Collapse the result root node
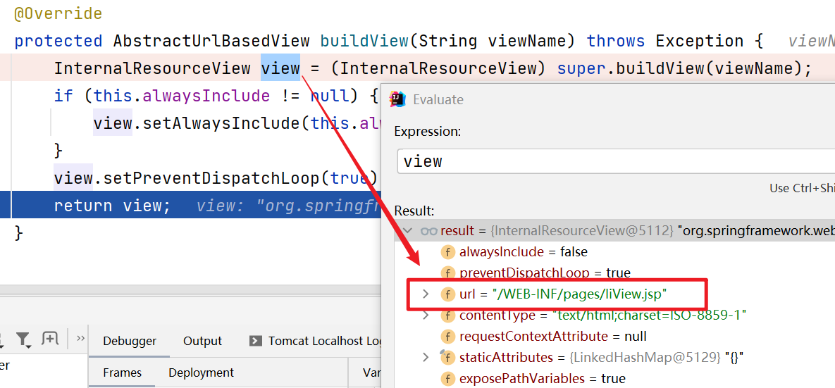The image size is (835, 388). point(406,231)
